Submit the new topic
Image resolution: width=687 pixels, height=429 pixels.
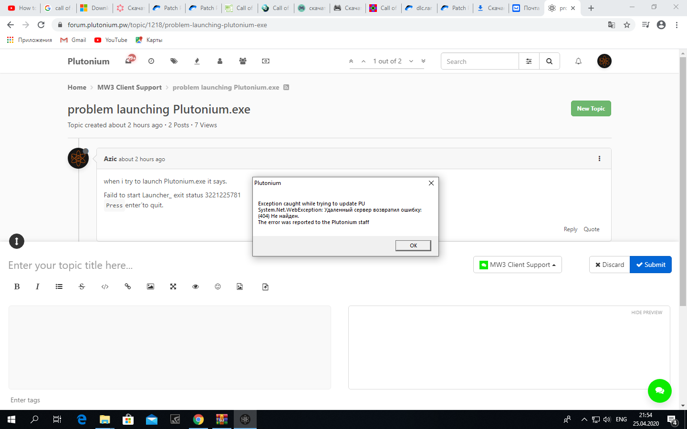tap(650, 265)
